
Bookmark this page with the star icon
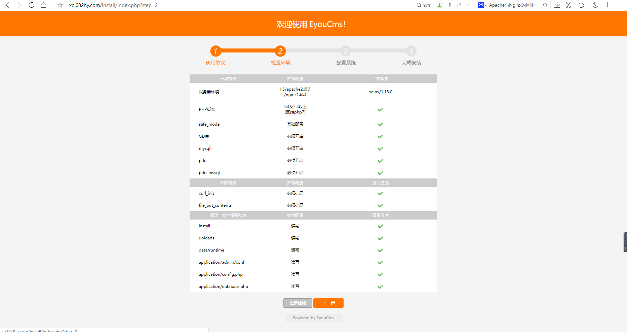pos(60,5)
